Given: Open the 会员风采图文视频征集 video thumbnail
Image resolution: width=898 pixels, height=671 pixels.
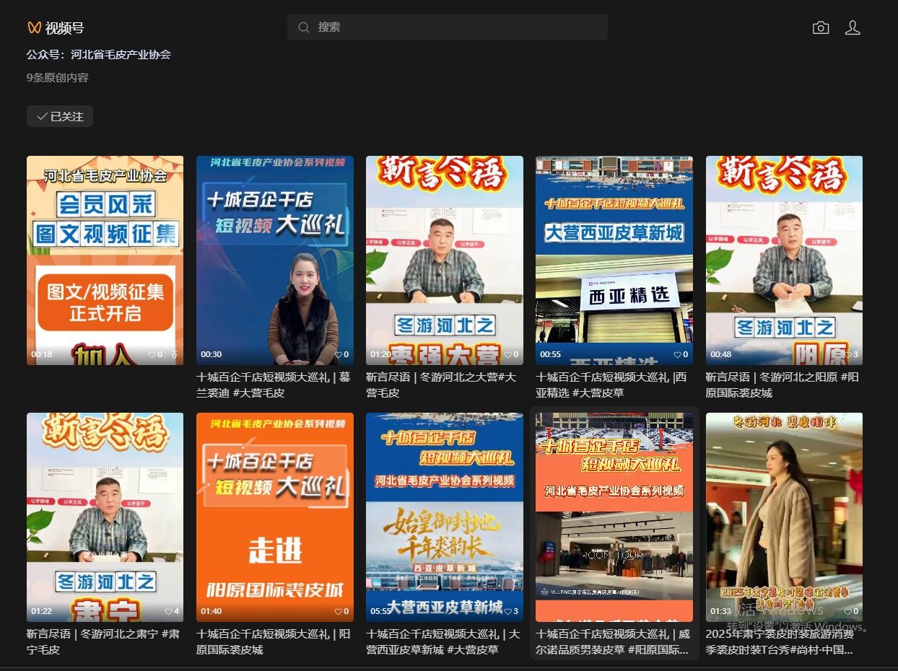Looking at the screenshot, I should tap(105, 260).
